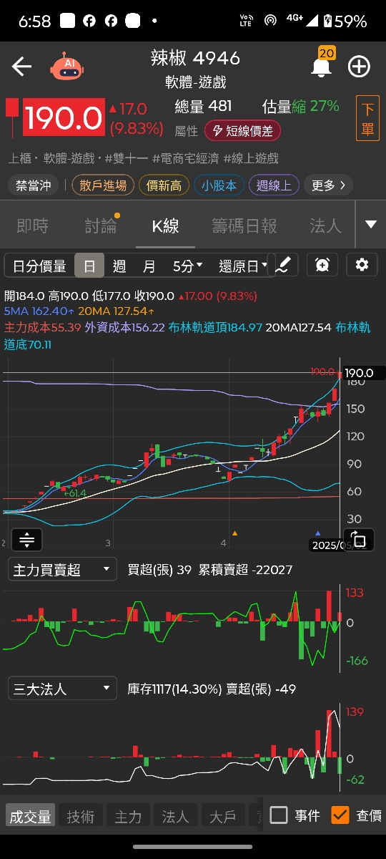Viewport: 386px width, 859px height.
Task: Tap the 布林軌道頂184.97 label
Action: click(215, 327)
